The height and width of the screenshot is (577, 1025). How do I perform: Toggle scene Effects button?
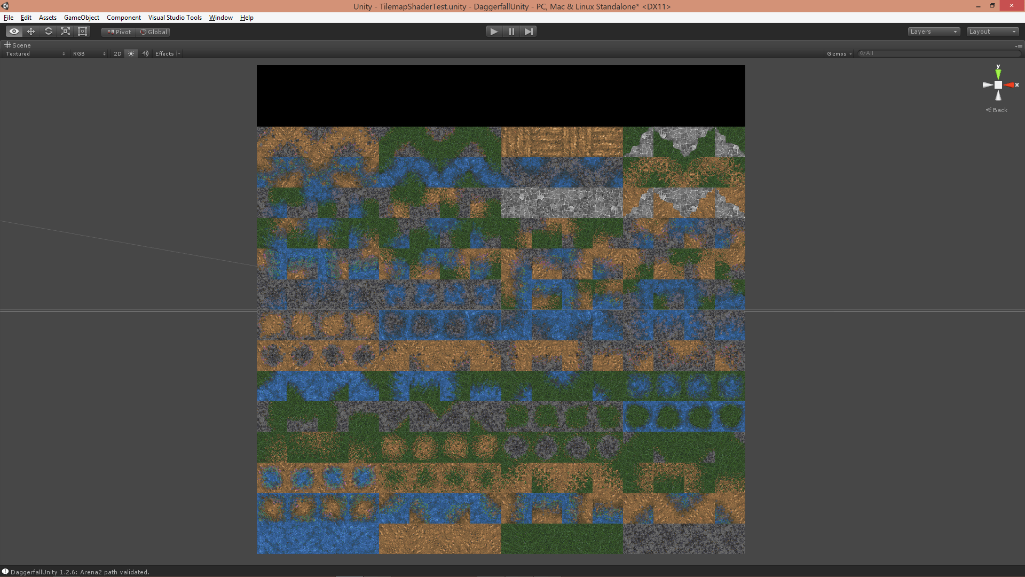[164, 53]
